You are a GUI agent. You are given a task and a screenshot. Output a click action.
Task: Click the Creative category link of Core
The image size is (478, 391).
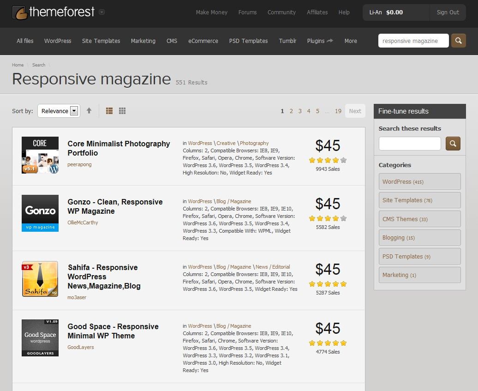[226, 143]
